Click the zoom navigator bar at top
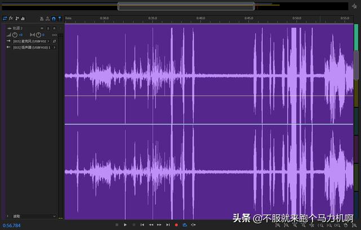Screen dimensions: 361x230 [186, 6]
